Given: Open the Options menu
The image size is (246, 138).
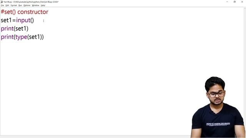Looking at the screenshot, I should [27, 5].
